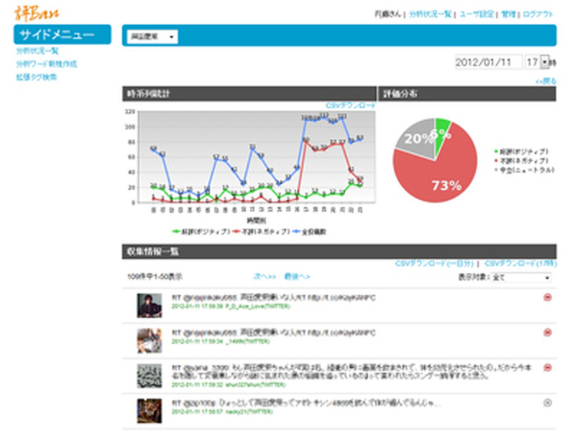Open 分析状況一覧 in the top navigation
Viewport: 575px width, 433px height.
pyautogui.click(x=431, y=14)
